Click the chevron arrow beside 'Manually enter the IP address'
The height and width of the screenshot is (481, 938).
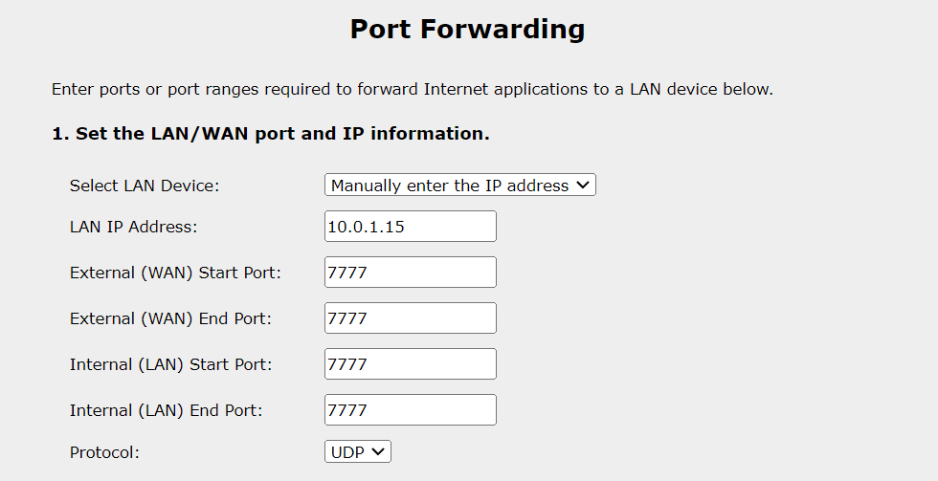pos(583,186)
